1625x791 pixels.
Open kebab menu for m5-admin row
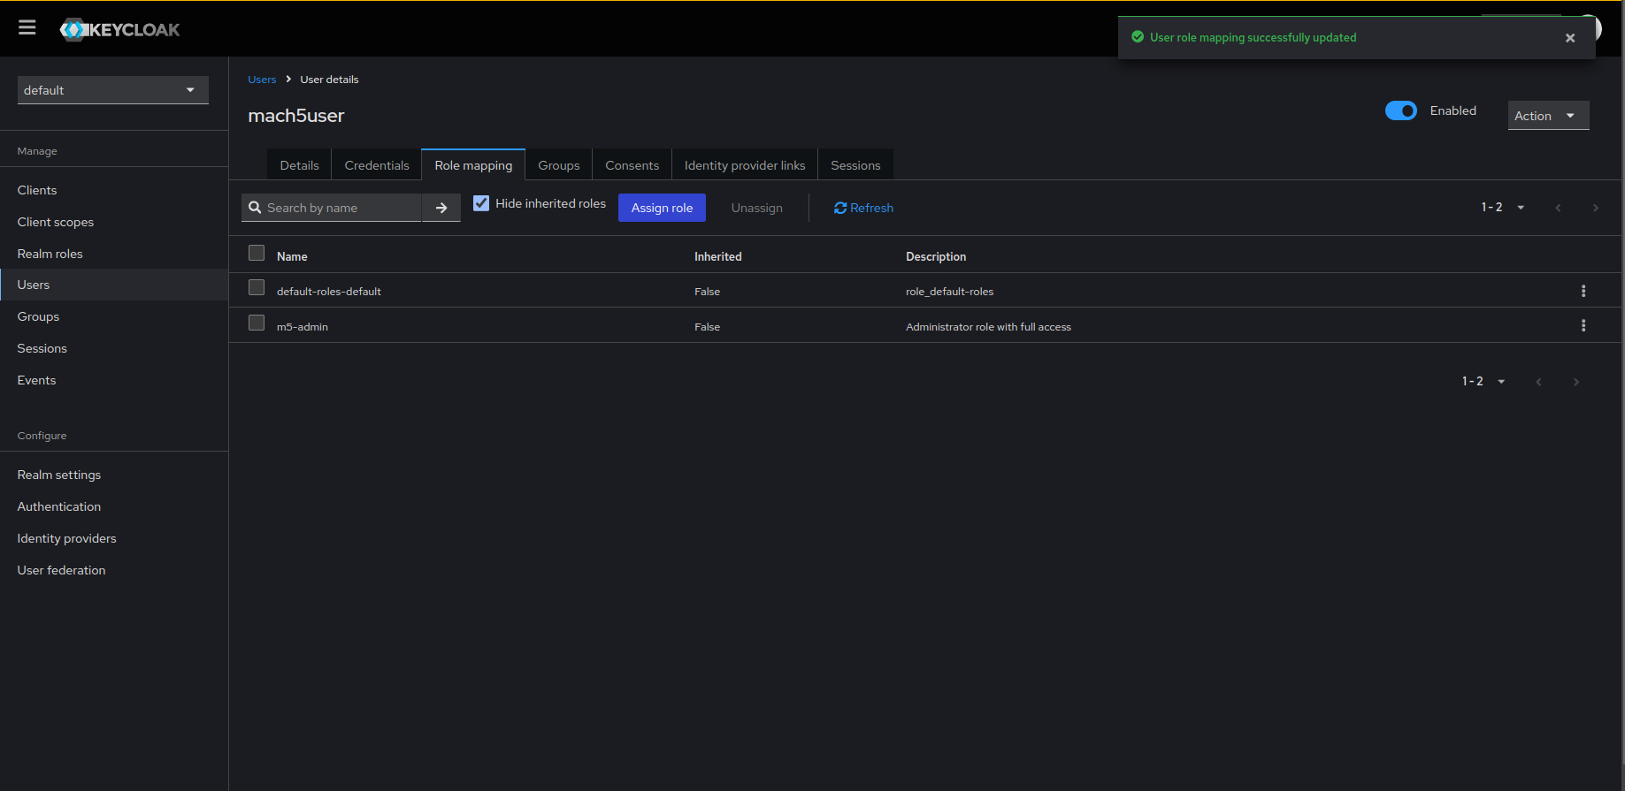[x=1583, y=326]
